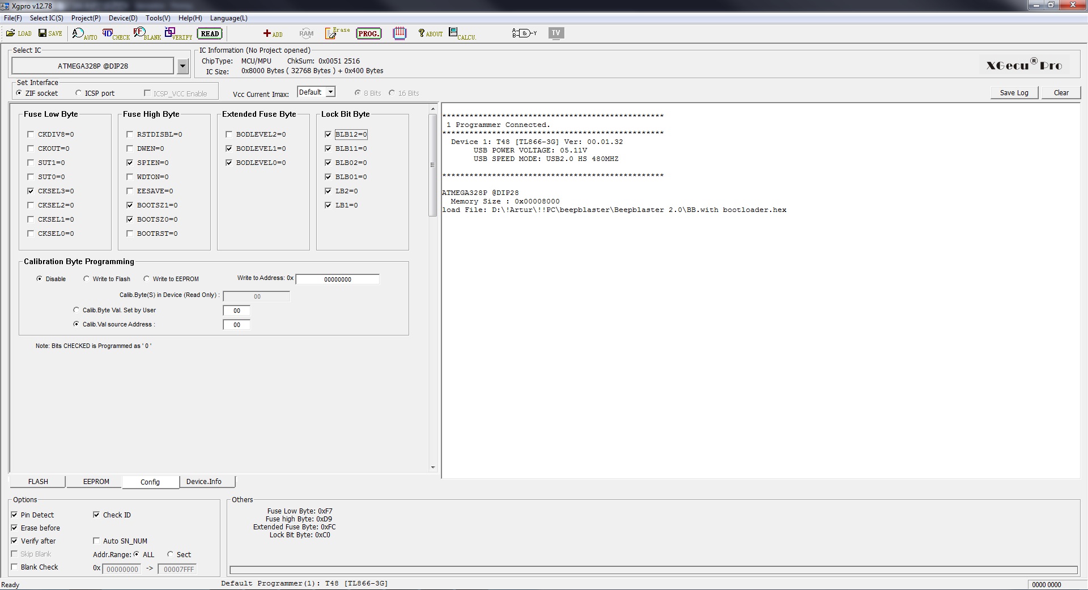Toggle the Verify after option

[x=14, y=541]
